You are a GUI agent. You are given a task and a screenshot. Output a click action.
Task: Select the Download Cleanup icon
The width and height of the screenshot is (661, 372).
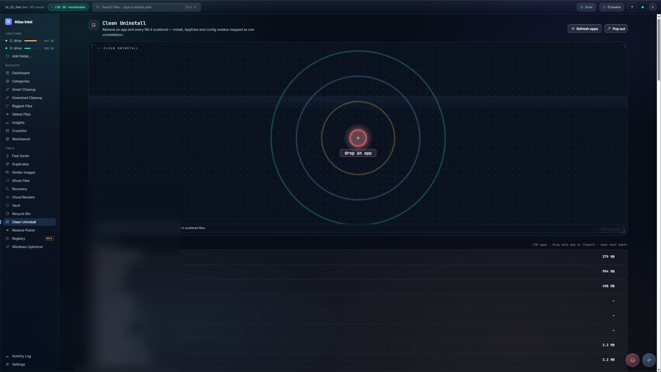(x=7, y=98)
